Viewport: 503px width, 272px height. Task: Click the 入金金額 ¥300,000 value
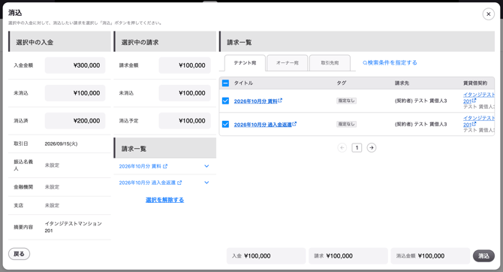coord(75,65)
